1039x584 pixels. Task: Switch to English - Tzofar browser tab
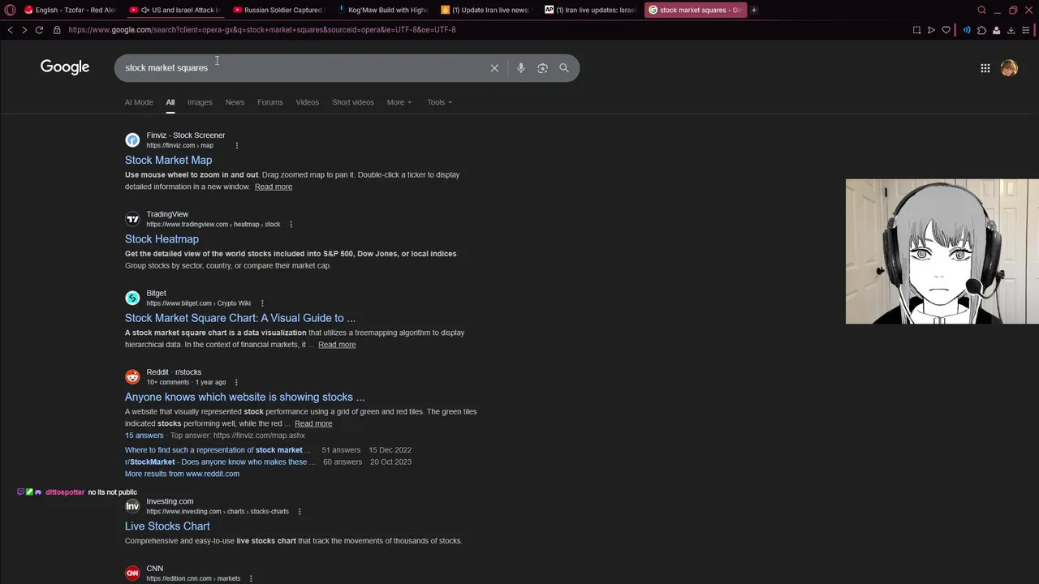(x=70, y=10)
